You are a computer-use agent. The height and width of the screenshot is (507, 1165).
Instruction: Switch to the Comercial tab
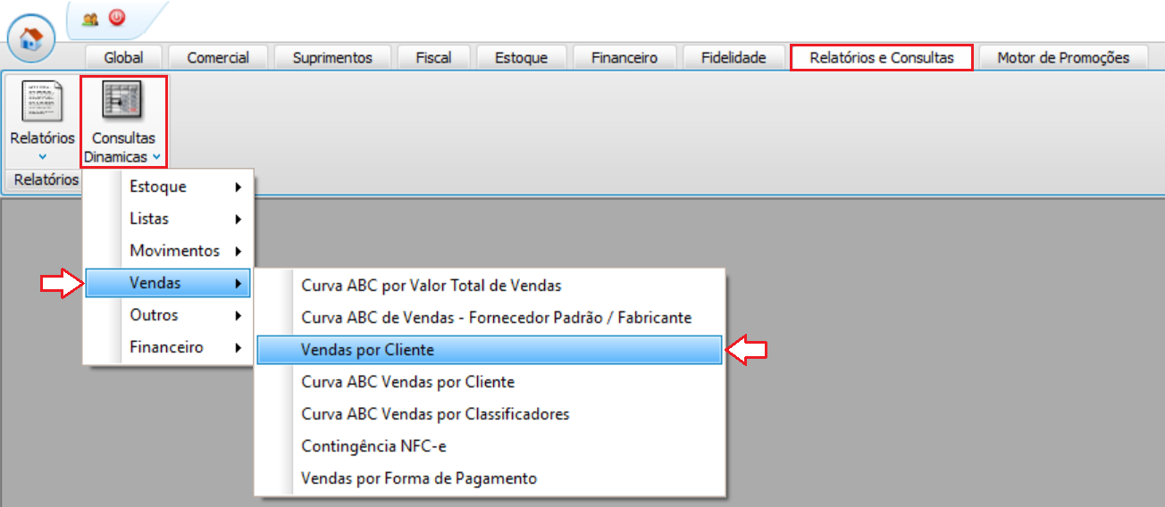(218, 57)
